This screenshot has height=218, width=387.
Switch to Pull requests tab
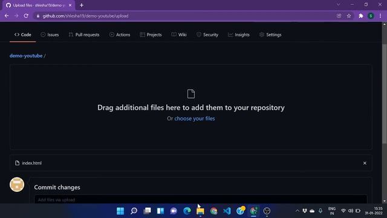click(x=84, y=35)
